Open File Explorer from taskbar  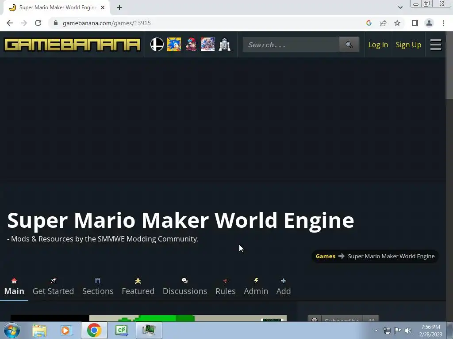tap(39, 330)
